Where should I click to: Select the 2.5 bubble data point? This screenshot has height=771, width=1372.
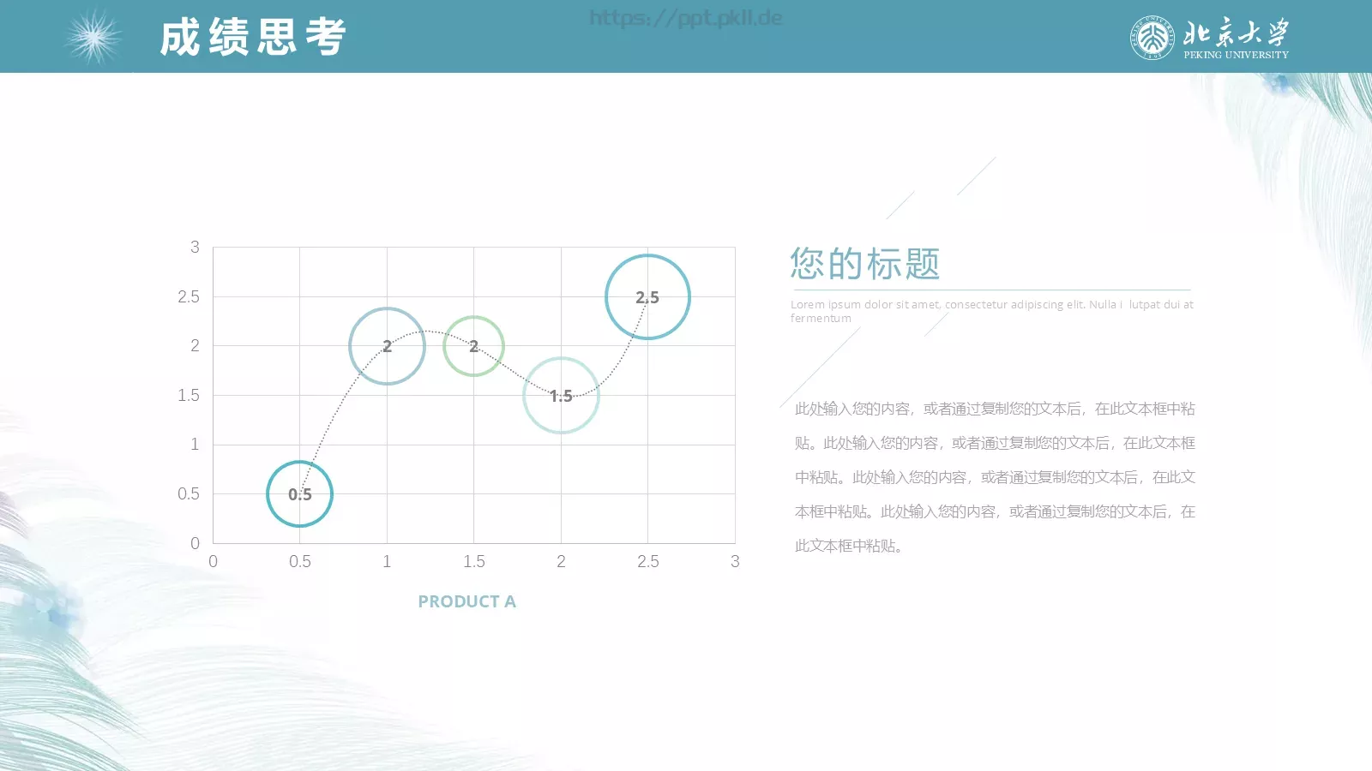click(x=647, y=297)
